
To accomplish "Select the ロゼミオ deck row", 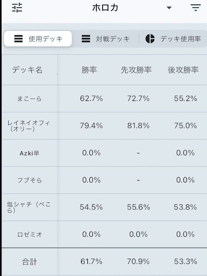I will (x=104, y=234).
